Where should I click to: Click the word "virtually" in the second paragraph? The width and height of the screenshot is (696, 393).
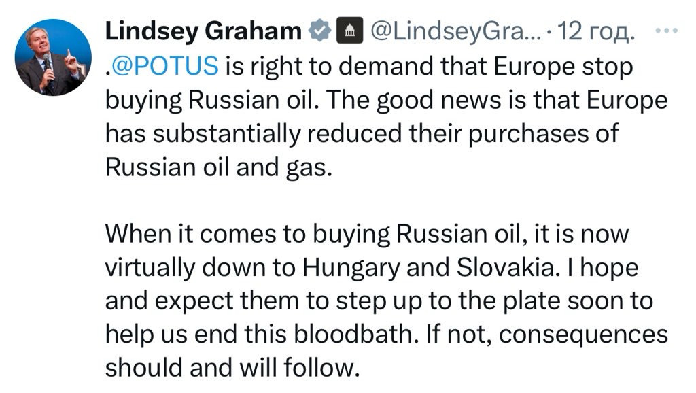(150, 268)
